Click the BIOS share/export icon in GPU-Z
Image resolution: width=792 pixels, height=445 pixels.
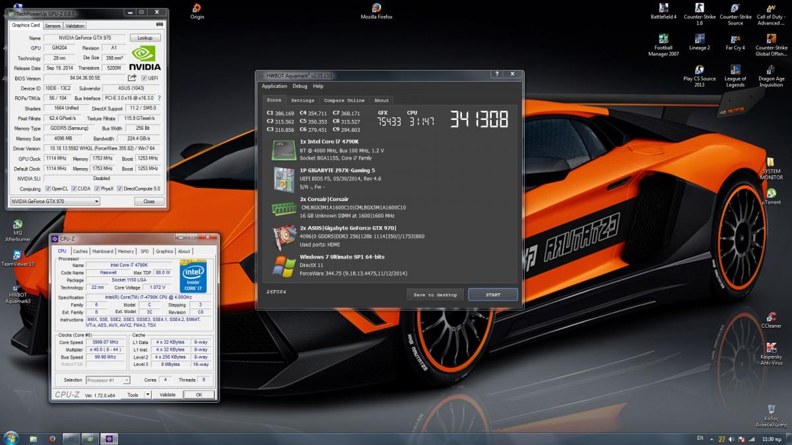click(x=132, y=78)
